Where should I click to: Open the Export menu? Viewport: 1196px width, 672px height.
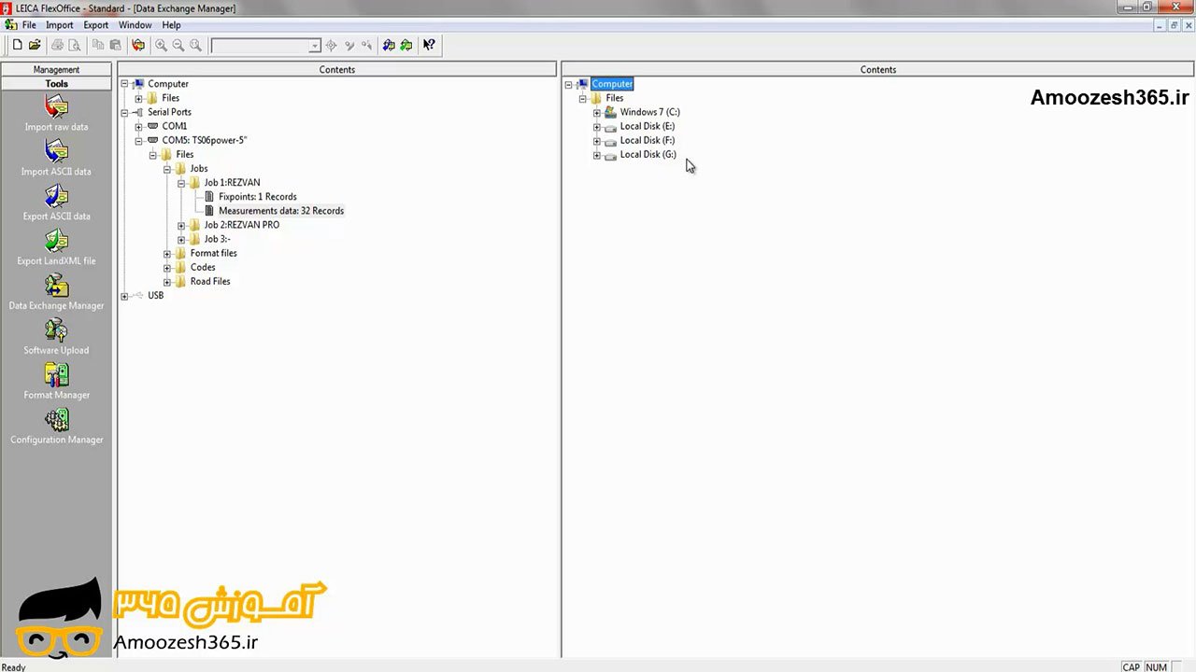coord(96,25)
